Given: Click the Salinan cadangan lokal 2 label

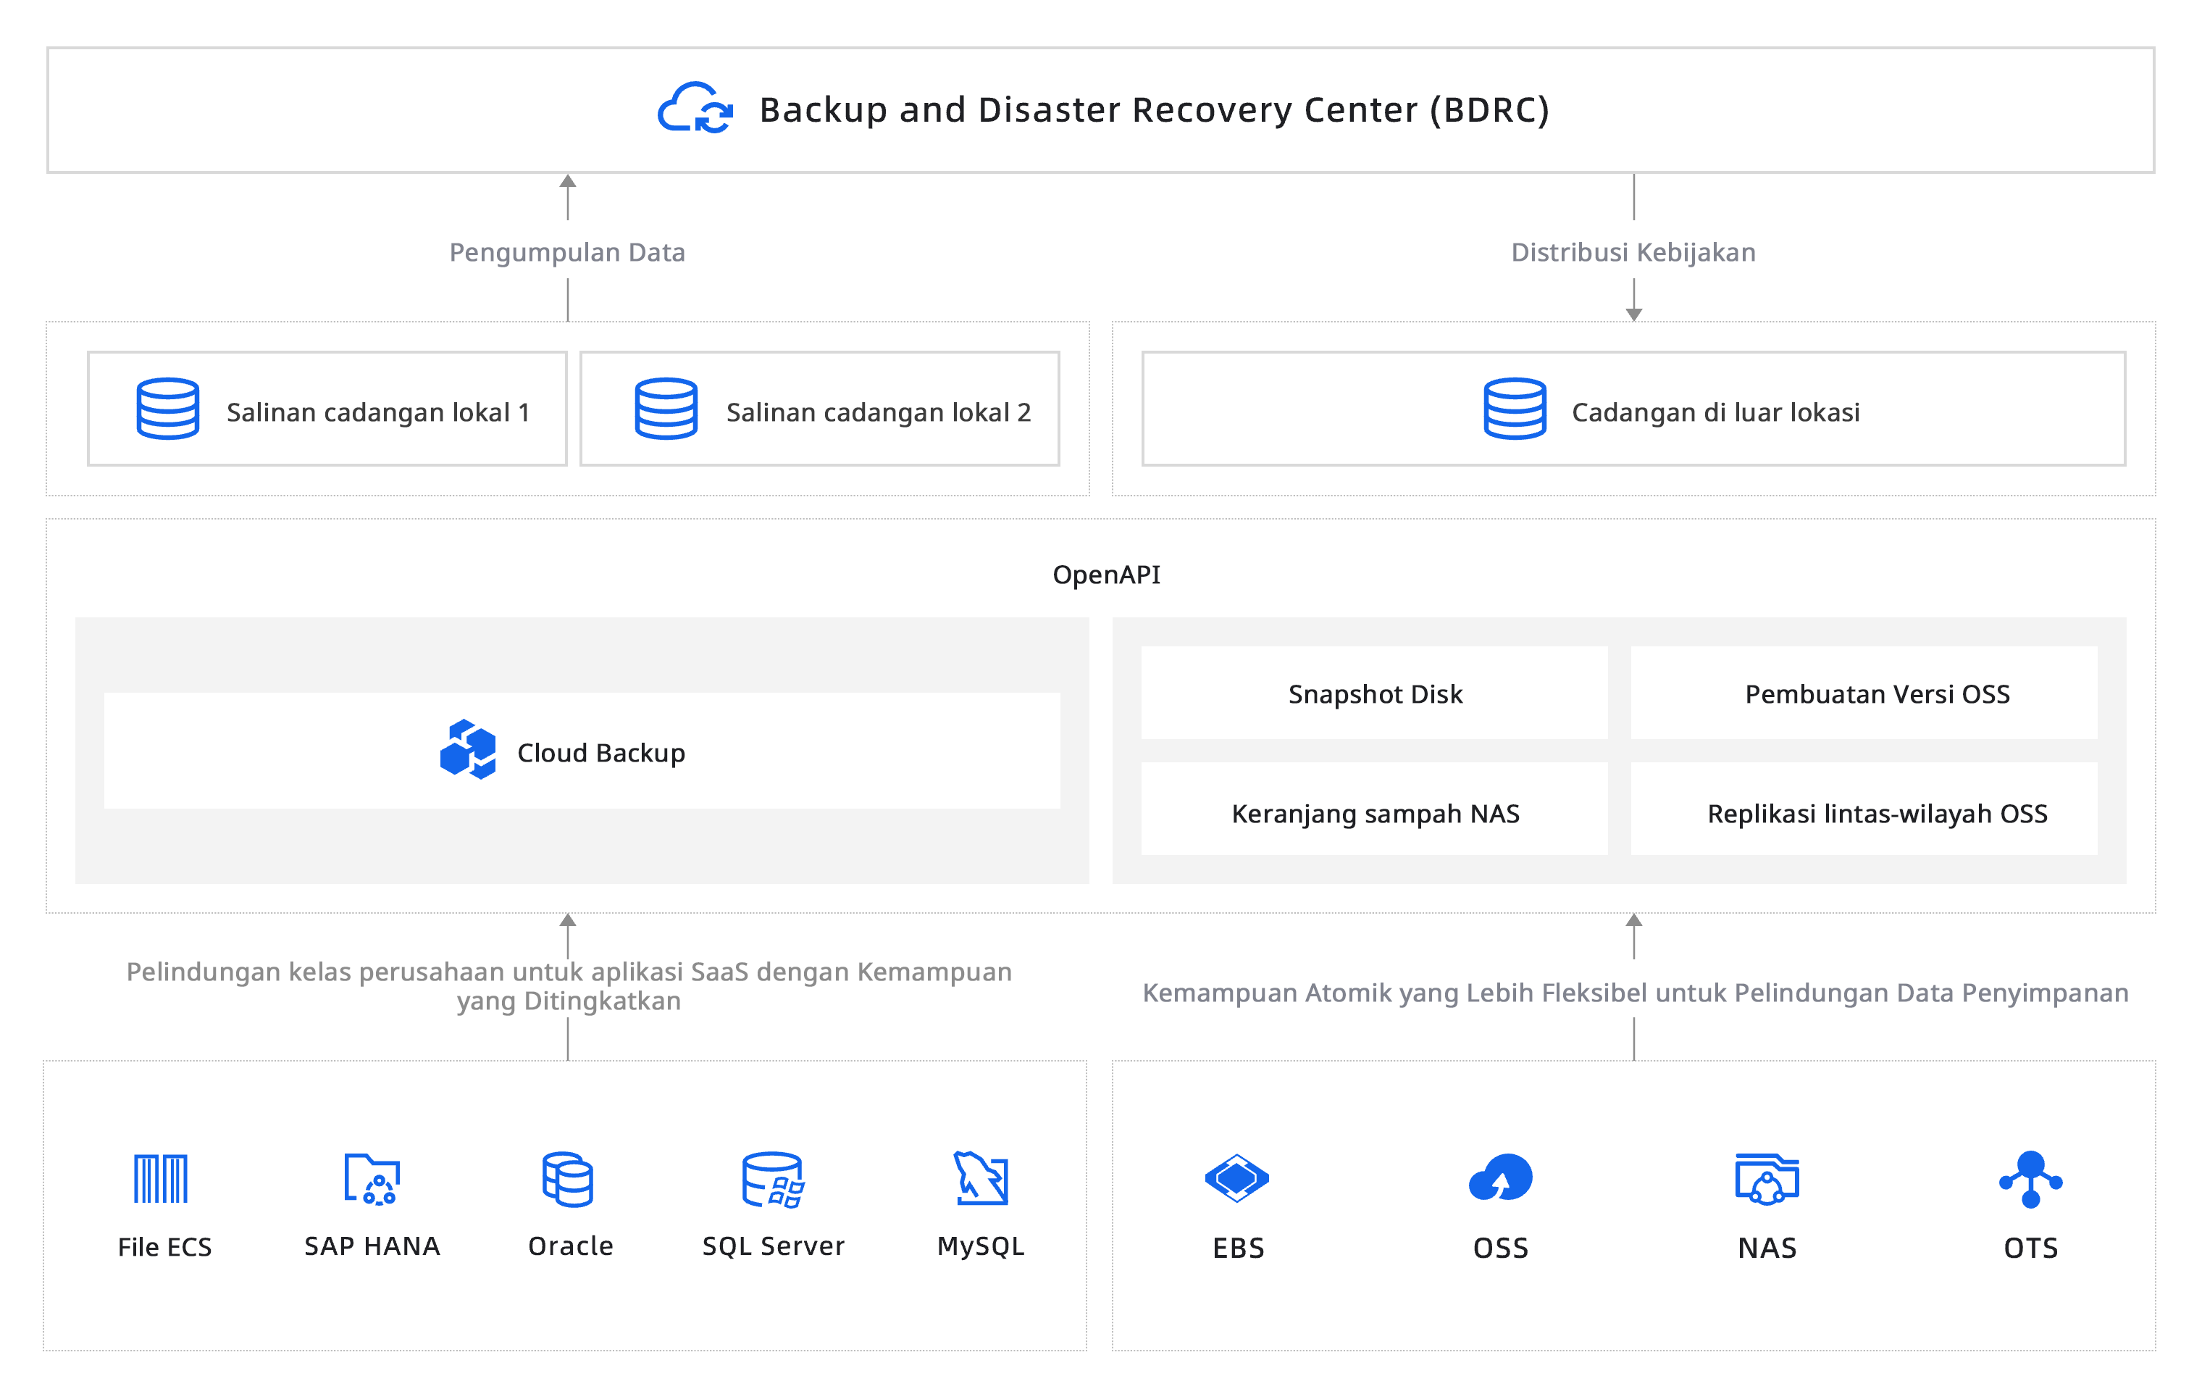Looking at the screenshot, I should [878, 412].
